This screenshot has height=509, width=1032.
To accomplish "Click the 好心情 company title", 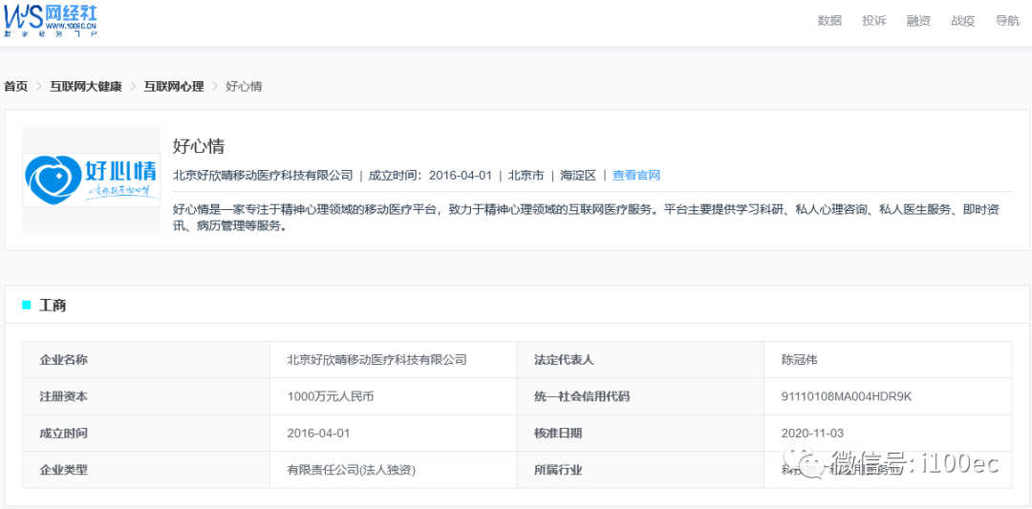I will click(199, 146).
